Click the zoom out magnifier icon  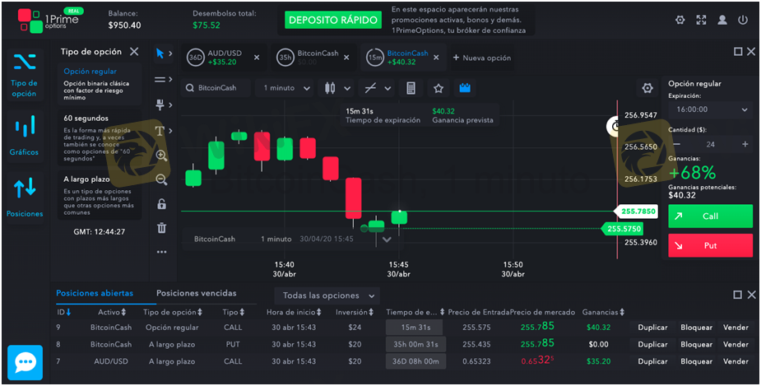[161, 179]
